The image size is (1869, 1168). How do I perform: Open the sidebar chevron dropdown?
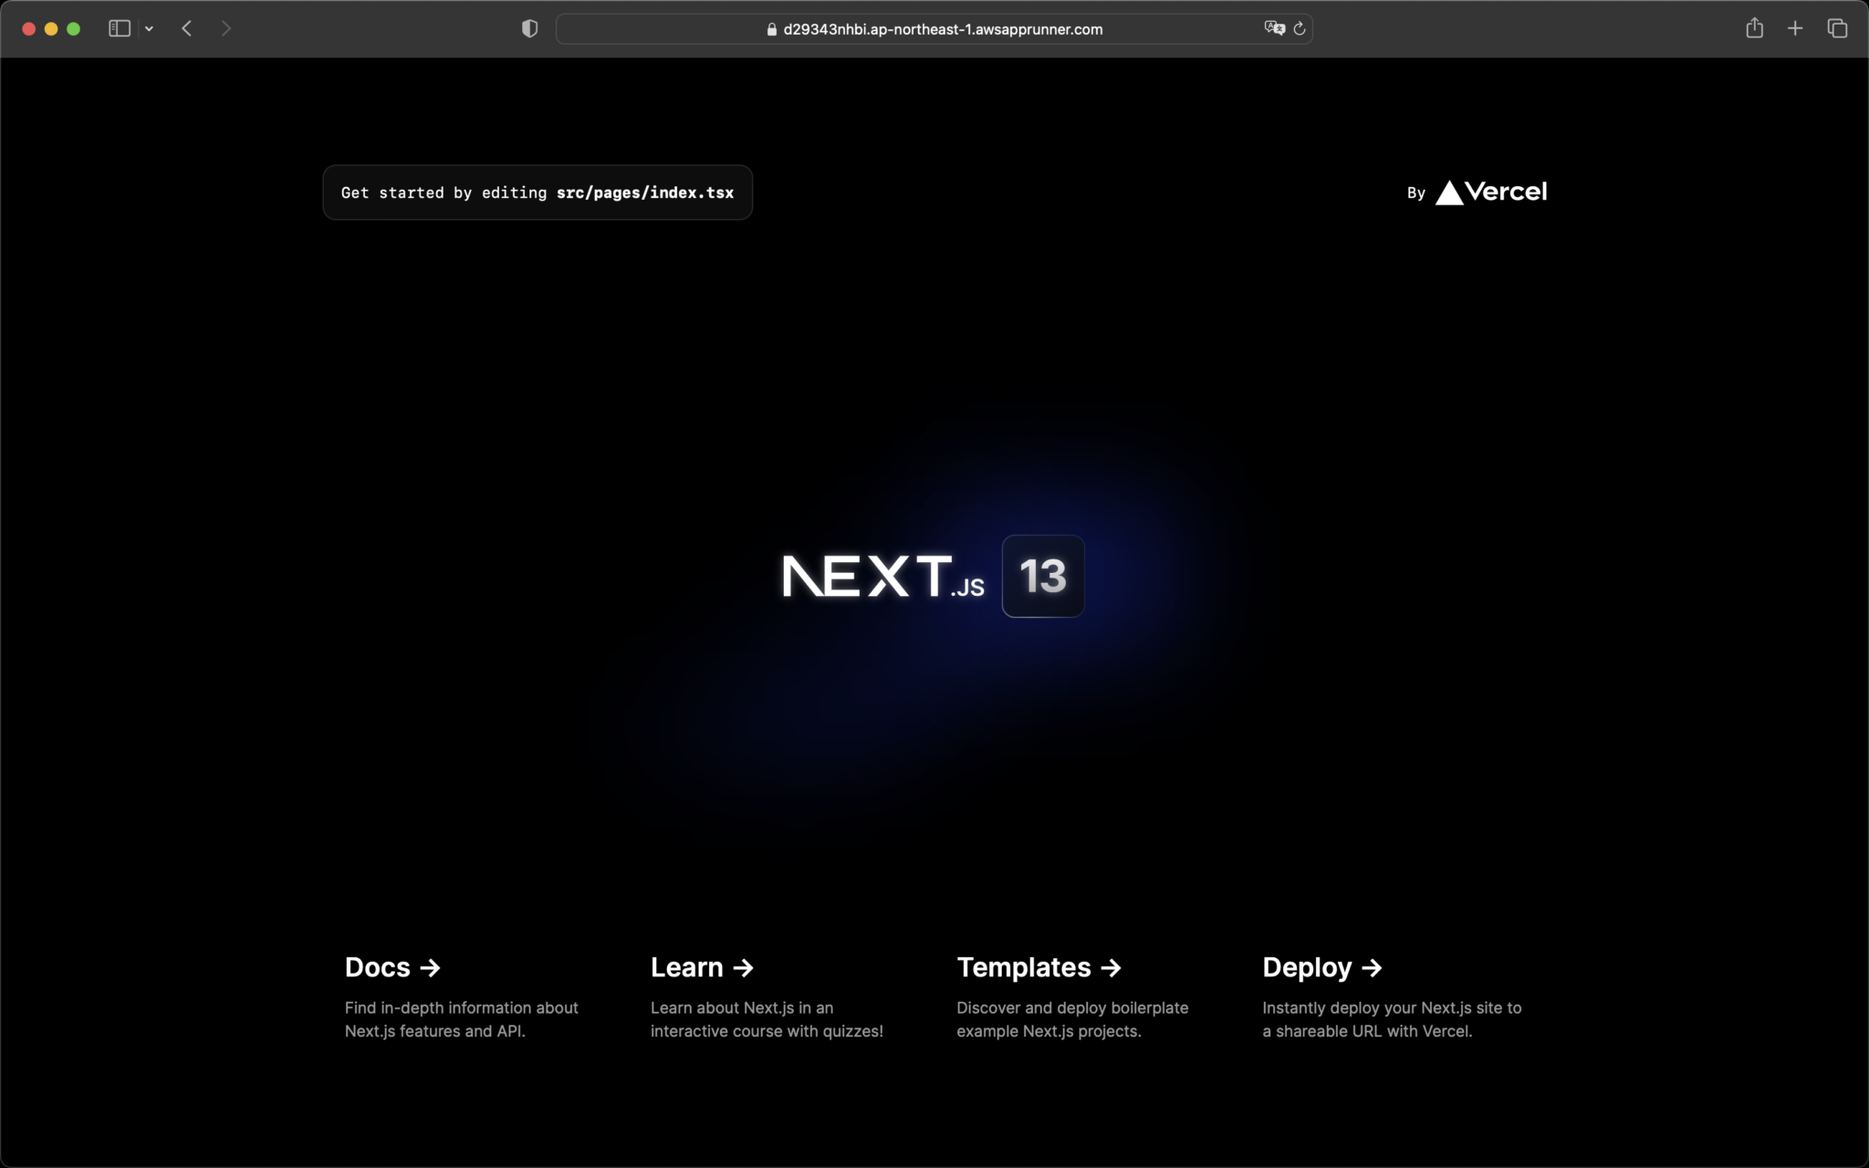pyautogui.click(x=151, y=28)
